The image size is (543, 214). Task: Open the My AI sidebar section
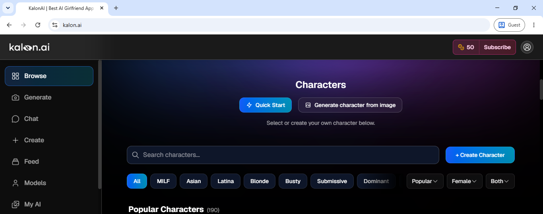(49, 204)
